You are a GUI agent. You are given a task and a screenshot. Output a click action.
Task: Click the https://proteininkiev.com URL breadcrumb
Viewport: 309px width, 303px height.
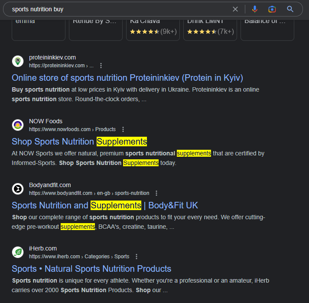tap(61, 66)
